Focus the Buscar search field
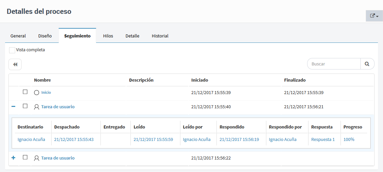The width and height of the screenshot is (383, 172). coord(334,64)
